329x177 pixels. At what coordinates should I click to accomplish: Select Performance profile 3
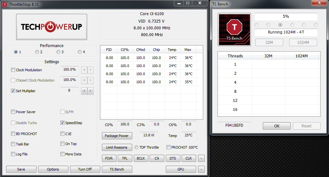coord(58,52)
